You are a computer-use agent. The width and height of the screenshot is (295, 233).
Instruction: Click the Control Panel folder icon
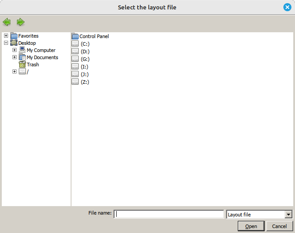pyautogui.click(x=75, y=36)
